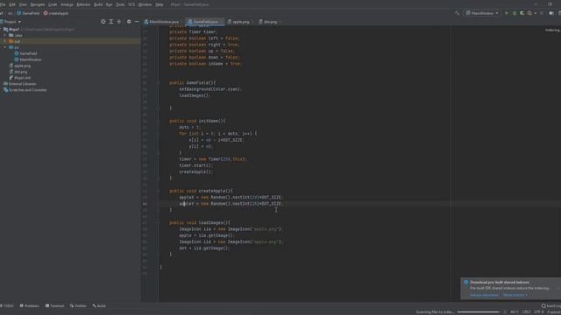The width and height of the screenshot is (561, 315).
Task: Click the Always download link
Action: [484, 295]
